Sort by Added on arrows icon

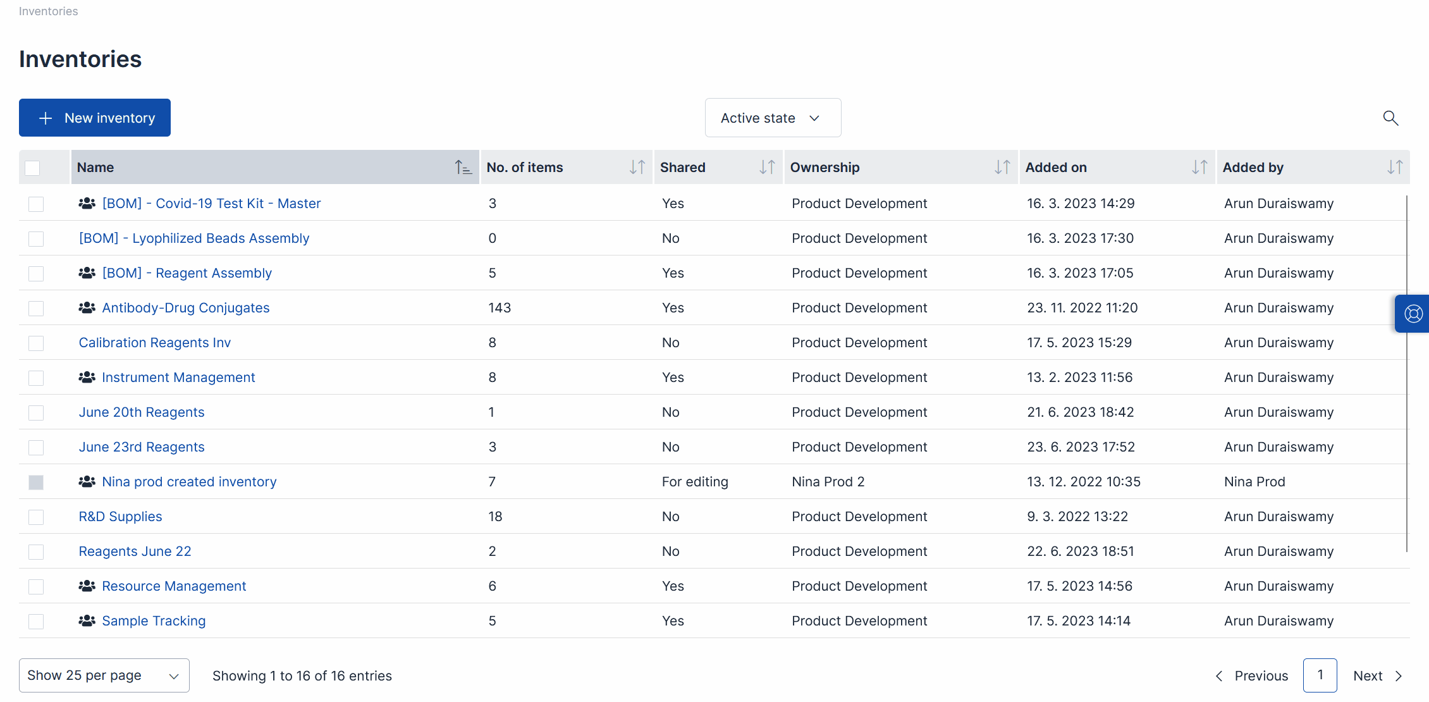(x=1199, y=168)
